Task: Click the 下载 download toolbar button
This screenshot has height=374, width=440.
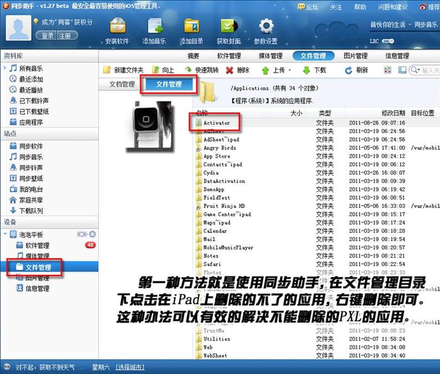Action: point(314,70)
